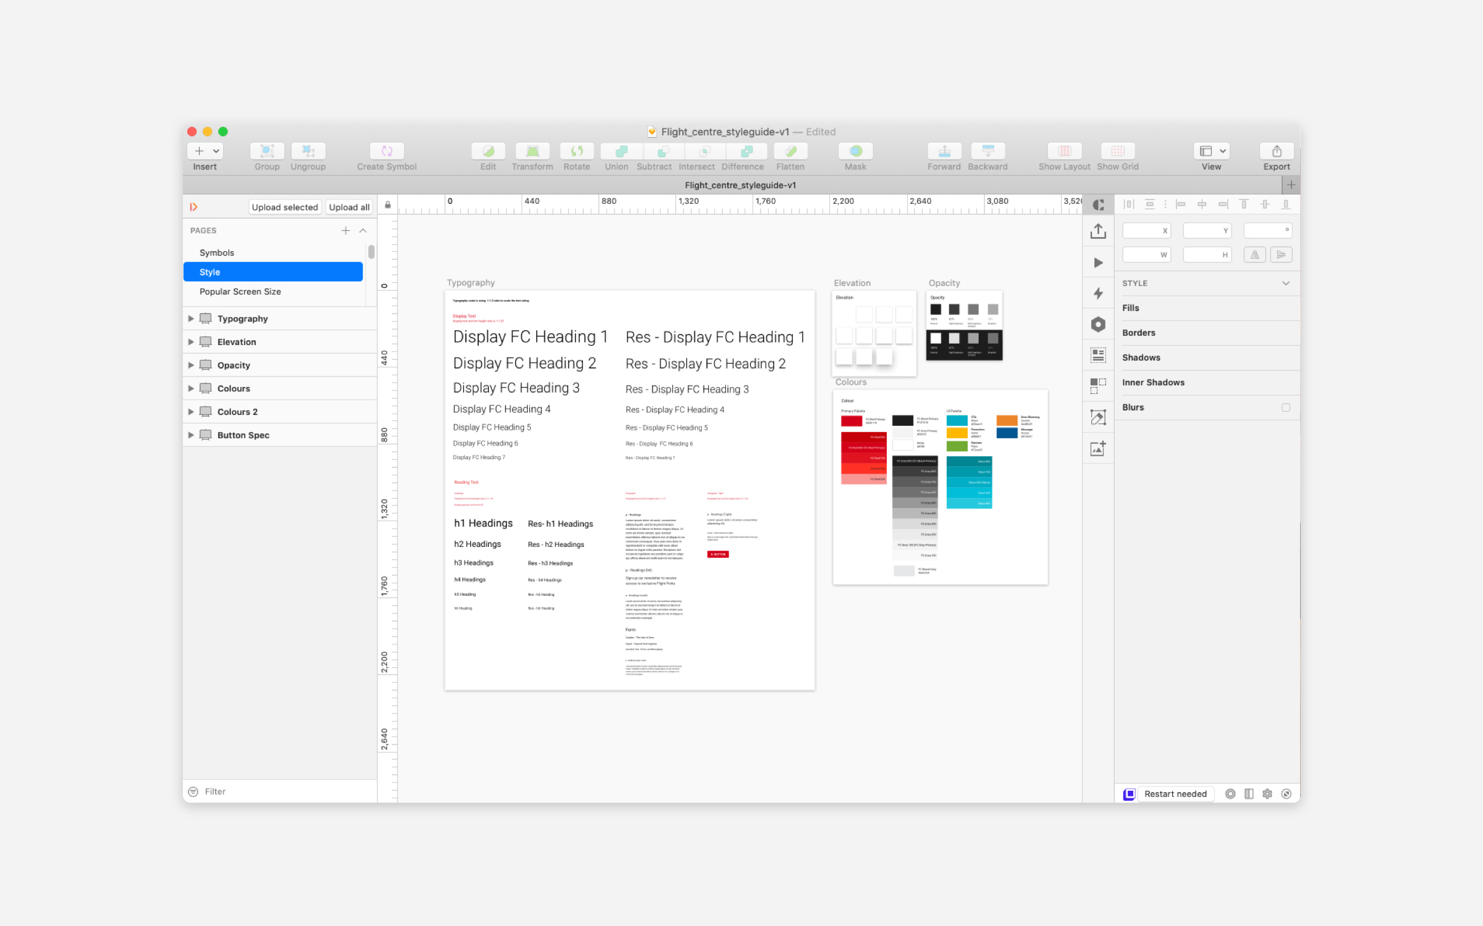Toggle Show Grid on the canvas
The width and height of the screenshot is (1483, 926).
(x=1117, y=152)
